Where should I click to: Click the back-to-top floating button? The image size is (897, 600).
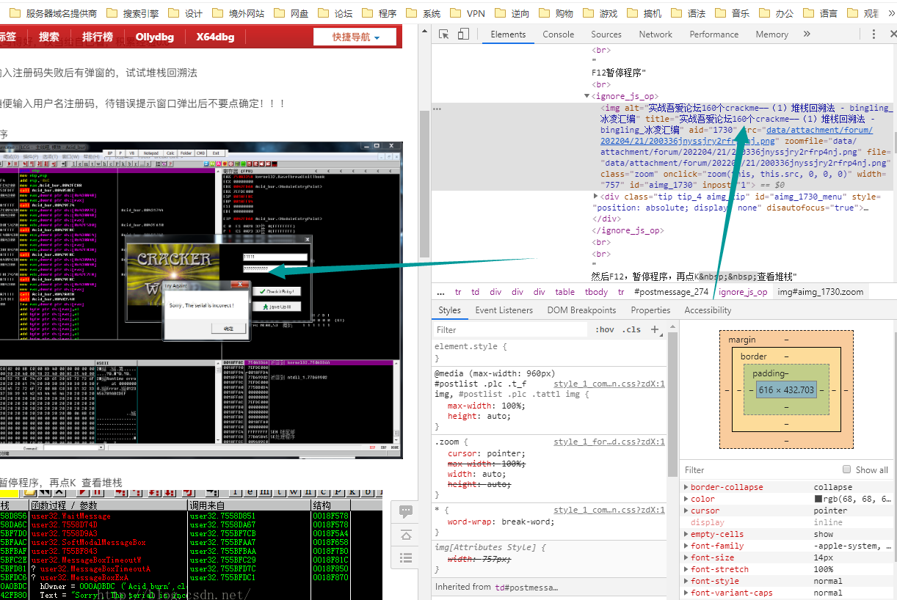406,535
